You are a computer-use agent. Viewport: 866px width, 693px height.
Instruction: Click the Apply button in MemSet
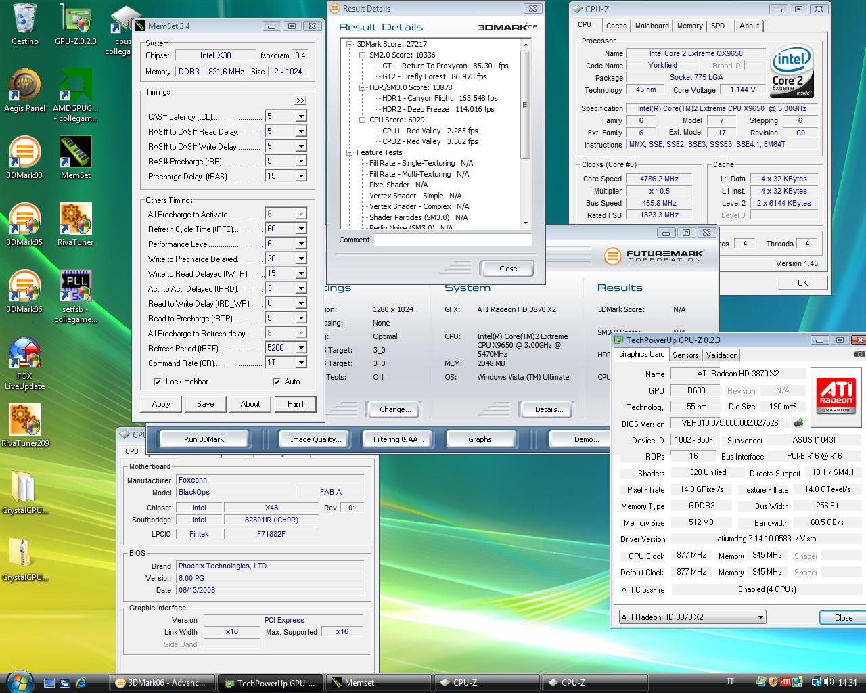(161, 404)
